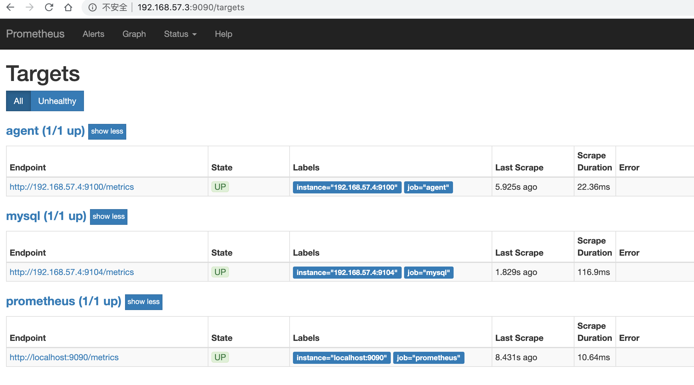
Task: Open the Prometheus brand link
Action: pyautogui.click(x=35, y=34)
